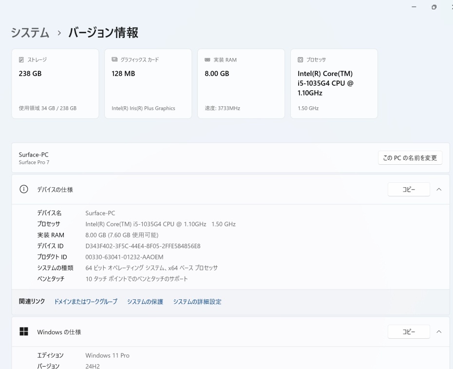Collapse the Windows の仕様 section chevron
453x369 pixels.
439,331
